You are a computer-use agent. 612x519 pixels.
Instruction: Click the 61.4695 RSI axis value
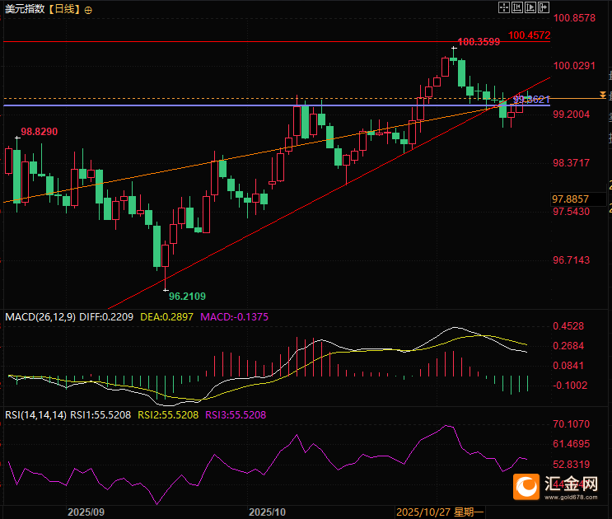coord(572,444)
